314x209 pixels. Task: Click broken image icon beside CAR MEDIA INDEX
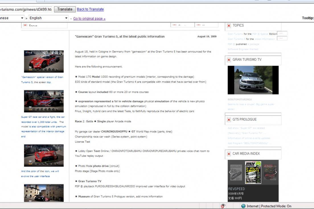coord(229,154)
